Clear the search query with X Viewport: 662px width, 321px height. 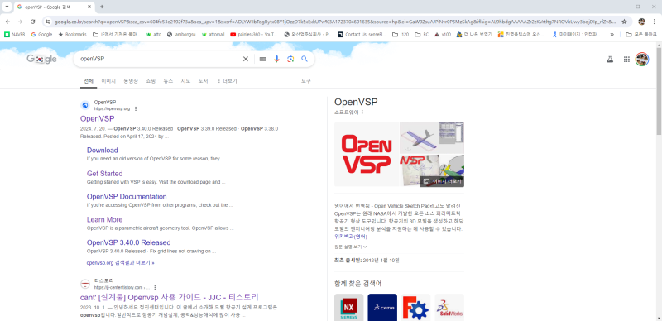(245, 59)
